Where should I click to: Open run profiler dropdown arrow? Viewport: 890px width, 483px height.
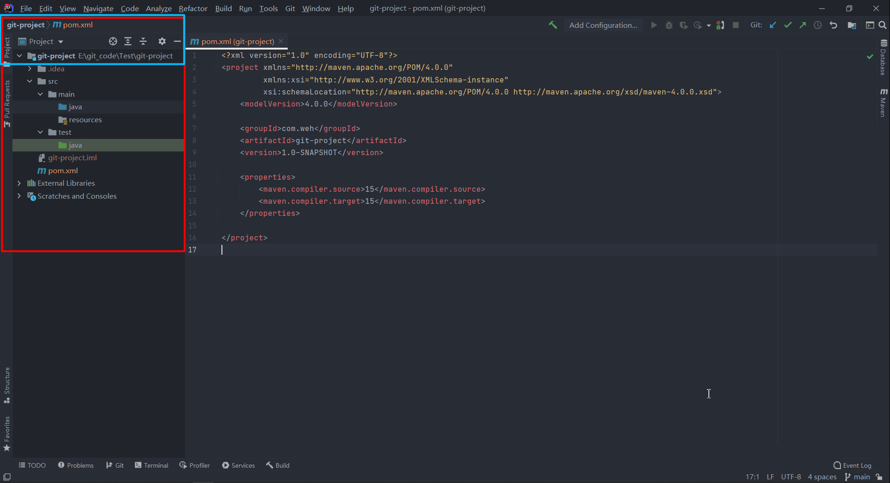708,25
